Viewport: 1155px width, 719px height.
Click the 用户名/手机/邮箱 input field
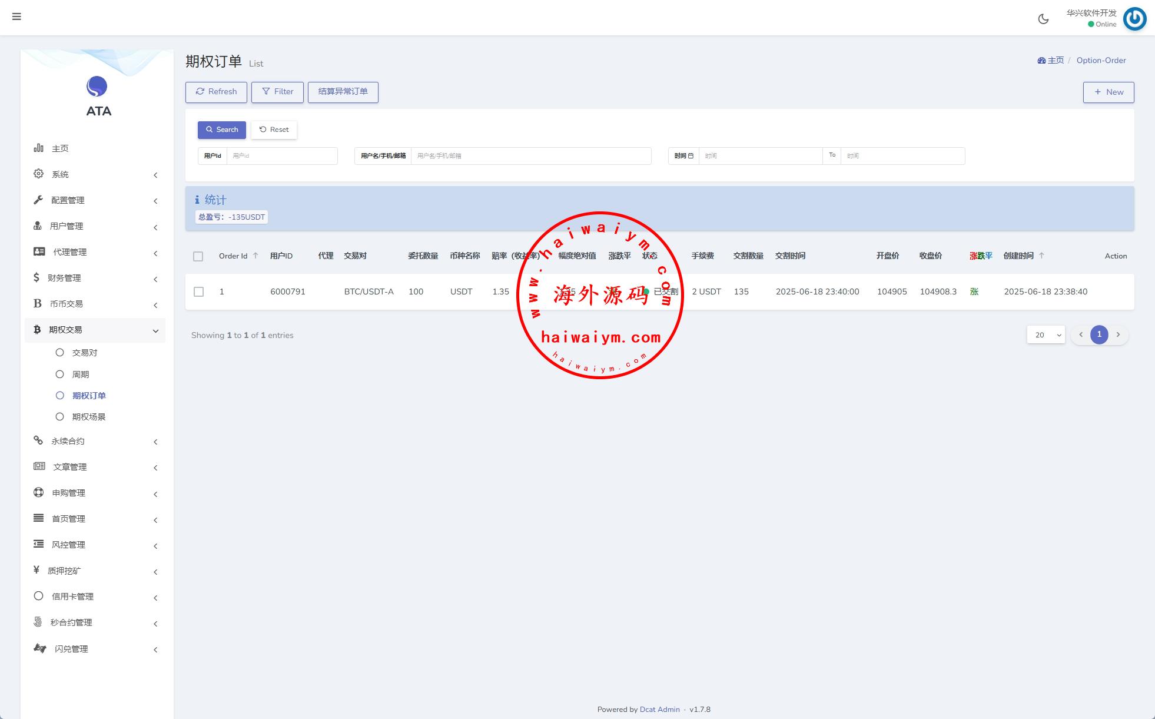coord(530,156)
